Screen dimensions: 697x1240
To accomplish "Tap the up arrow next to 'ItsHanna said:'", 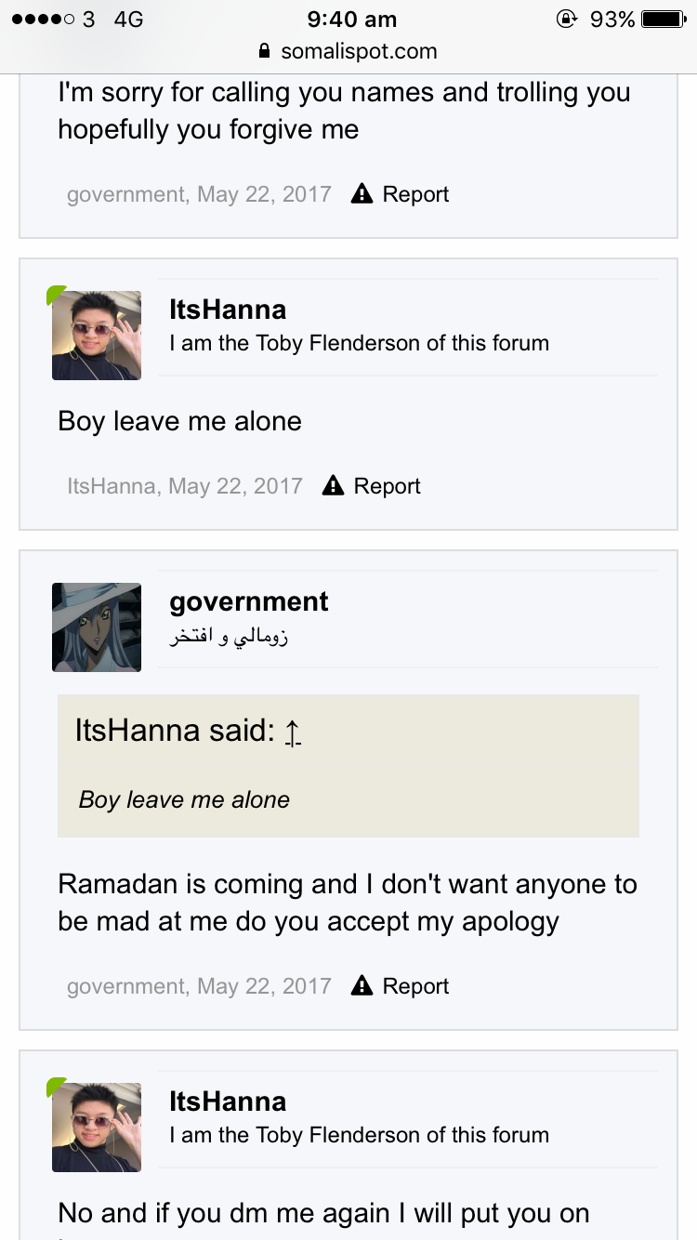I will 293,732.
